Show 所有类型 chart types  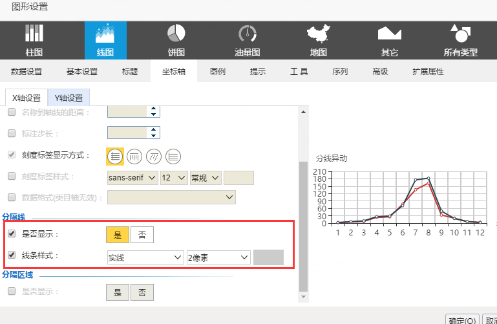(461, 41)
